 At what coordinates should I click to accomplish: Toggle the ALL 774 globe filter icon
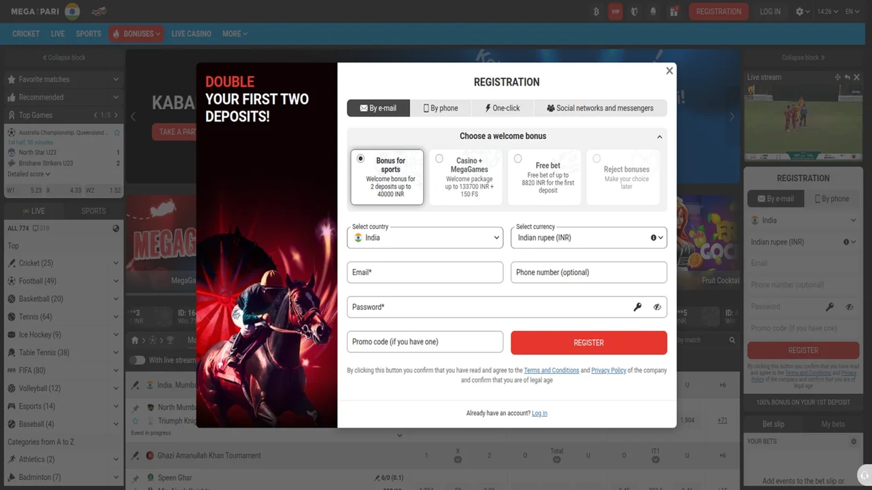click(116, 228)
